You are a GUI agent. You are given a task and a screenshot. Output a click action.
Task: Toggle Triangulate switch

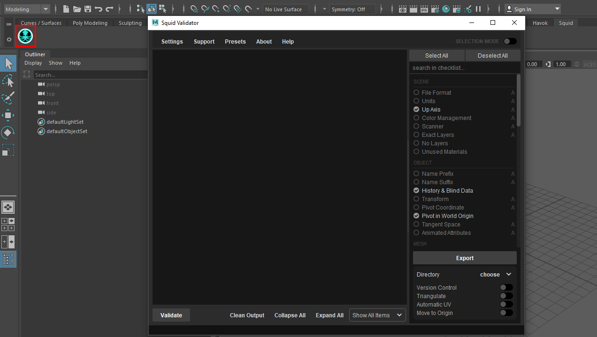(x=506, y=296)
